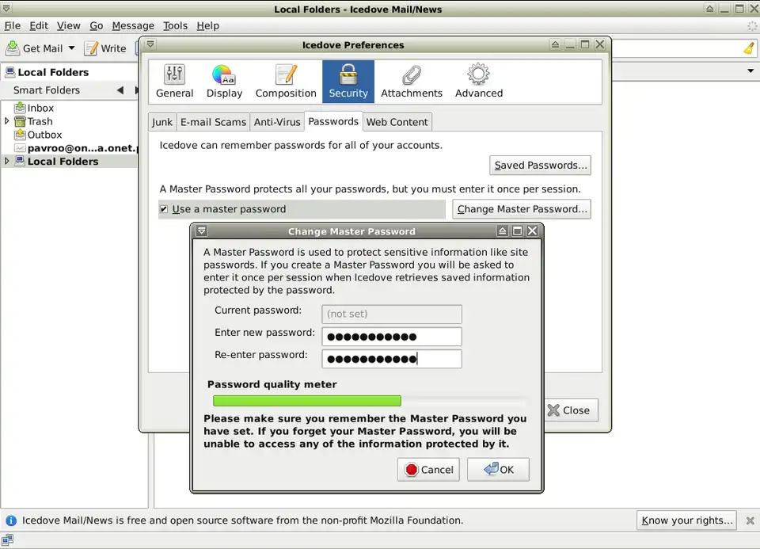Uncheck Use a master password
The height and width of the screenshot is (549, 760).
click(164, 209)
